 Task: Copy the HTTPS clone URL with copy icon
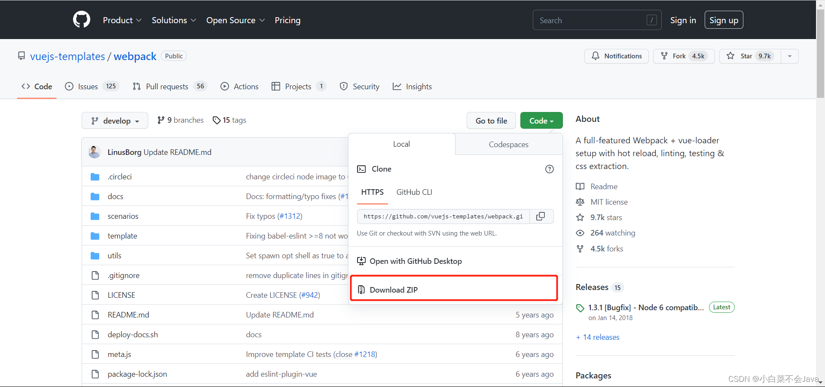[541, 216]
